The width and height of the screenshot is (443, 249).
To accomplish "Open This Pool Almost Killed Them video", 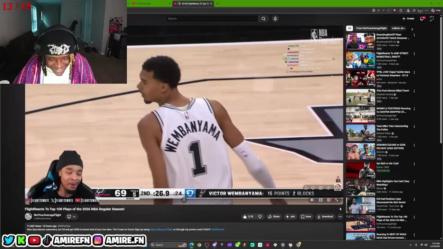I will [x=378, y=97].
